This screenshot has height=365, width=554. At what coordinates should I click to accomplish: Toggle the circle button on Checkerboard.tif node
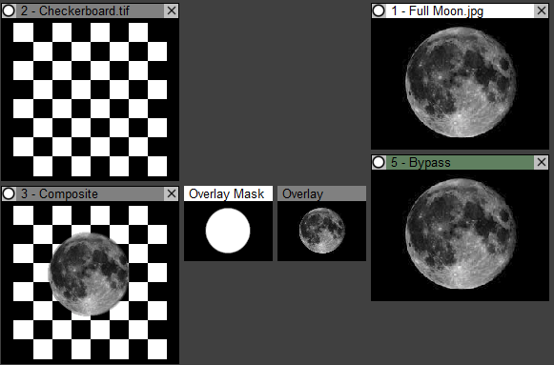[x=9, y=10]
